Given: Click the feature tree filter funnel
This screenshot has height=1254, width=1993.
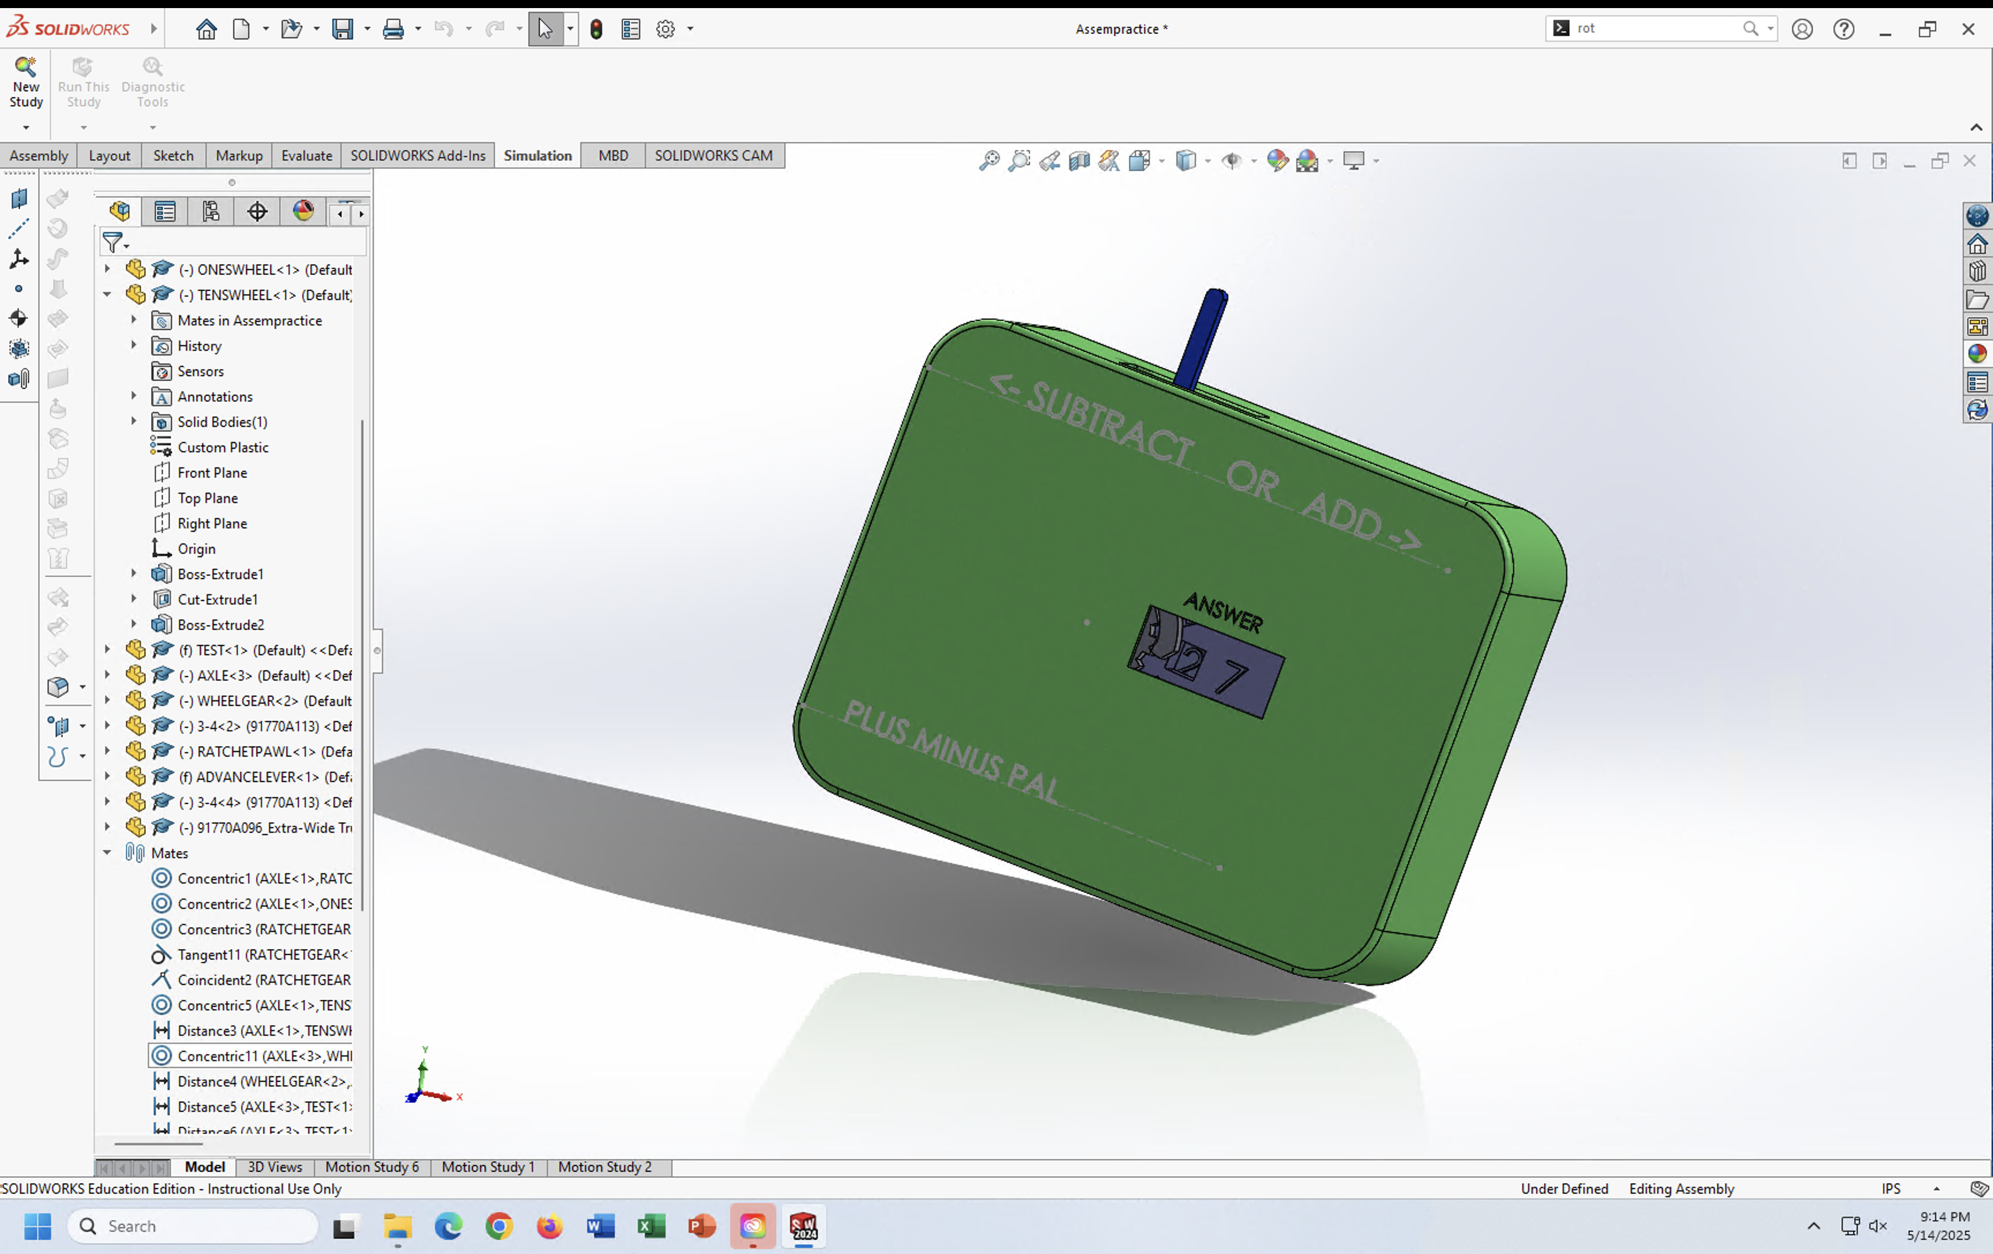Looking at the screenshot, I should tap(112, 242).
